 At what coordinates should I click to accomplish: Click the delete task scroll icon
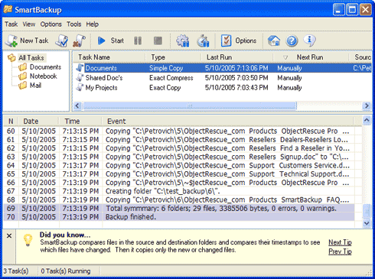pyautogui.click(x=79, y=41)
